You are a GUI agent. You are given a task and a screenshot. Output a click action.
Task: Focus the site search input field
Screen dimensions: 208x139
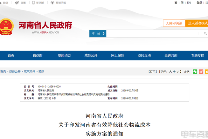tap(153, 33)
